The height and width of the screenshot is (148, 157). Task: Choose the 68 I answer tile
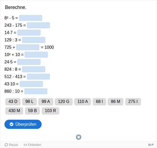tap(99, 102)
